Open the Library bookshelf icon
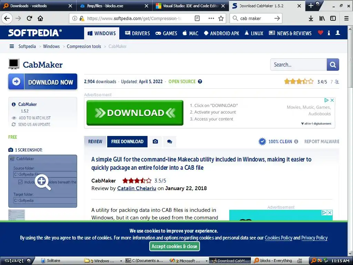The width and height of the screenshot is (353, 265). (x=322, y=18)
